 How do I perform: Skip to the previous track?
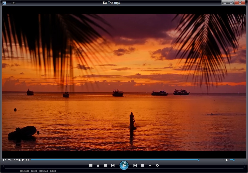tap(113, 165)
